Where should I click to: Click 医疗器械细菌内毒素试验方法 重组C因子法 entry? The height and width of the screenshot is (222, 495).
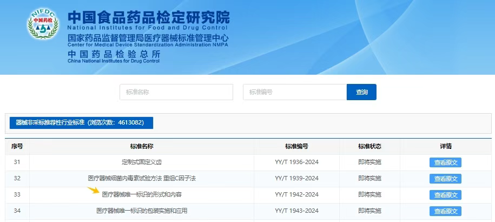142,178
